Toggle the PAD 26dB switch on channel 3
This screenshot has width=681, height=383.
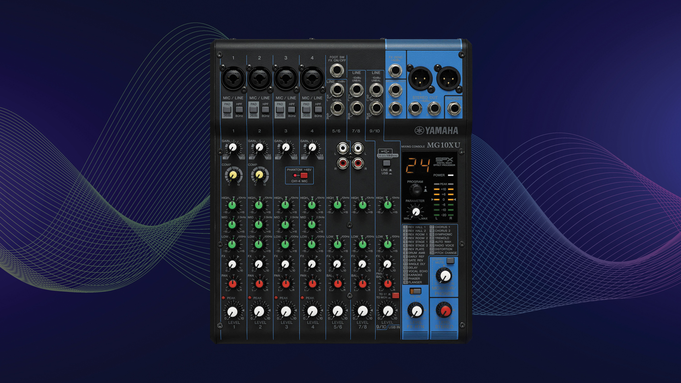coord(280,110)
